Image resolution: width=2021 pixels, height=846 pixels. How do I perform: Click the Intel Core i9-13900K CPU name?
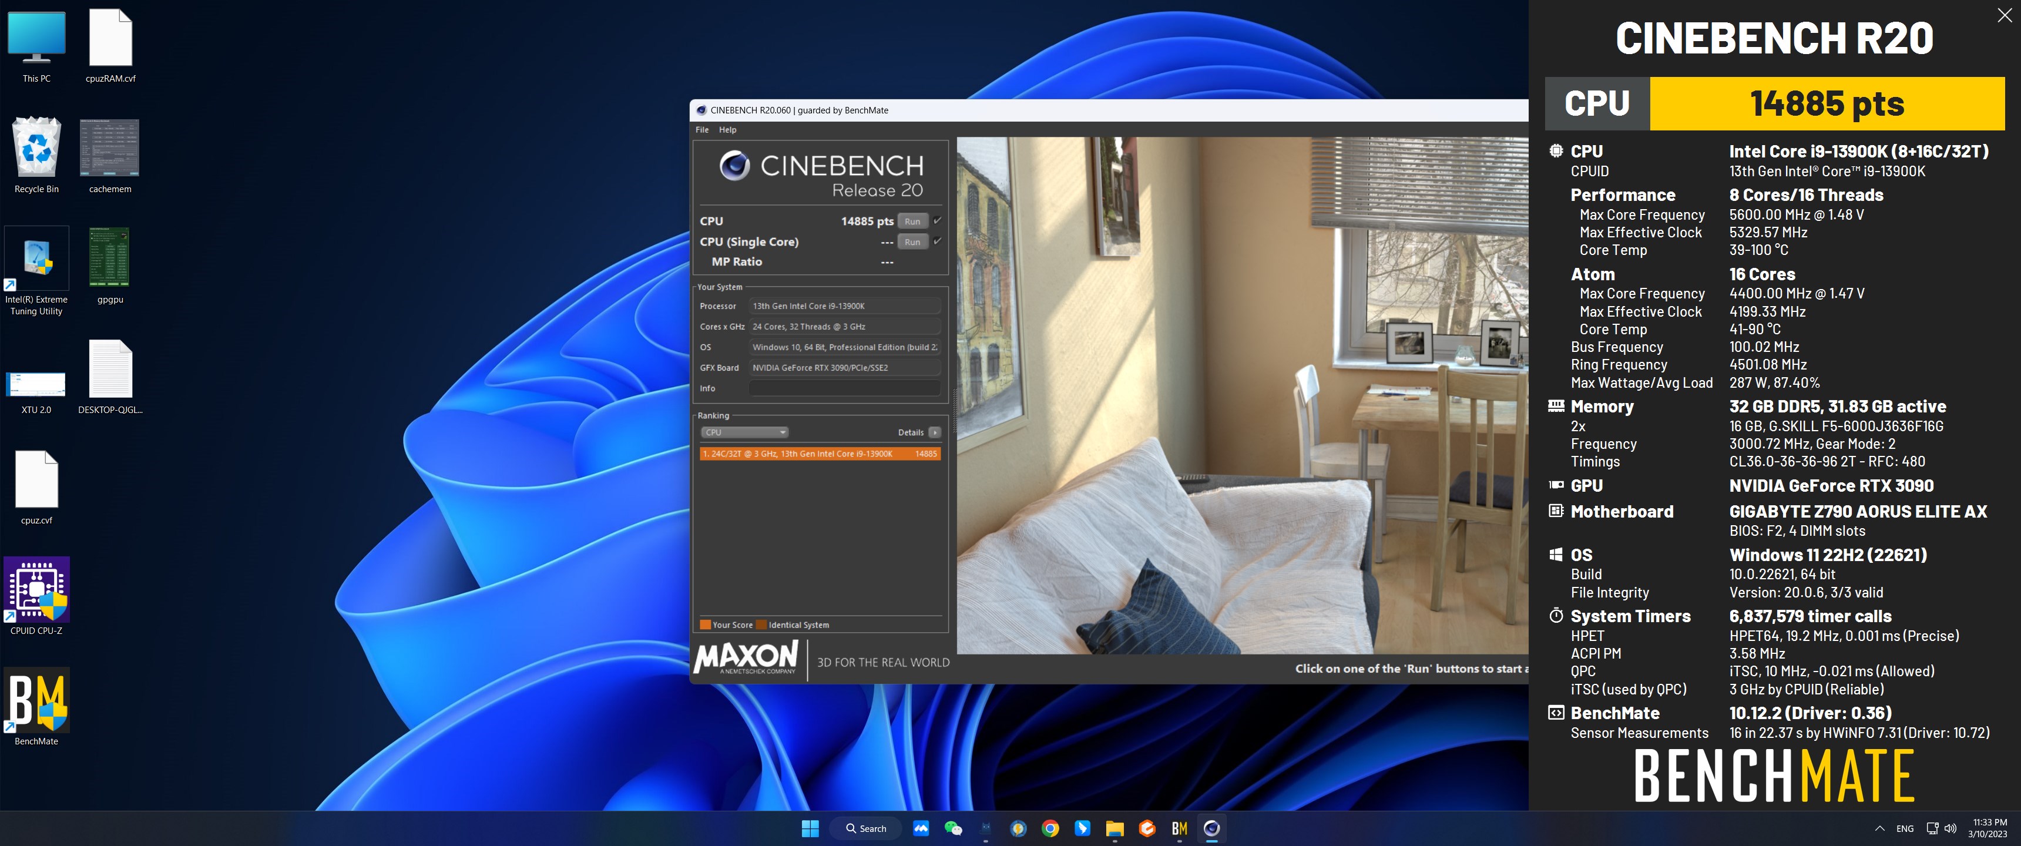pyautogui.click(x=1859, y=152)
